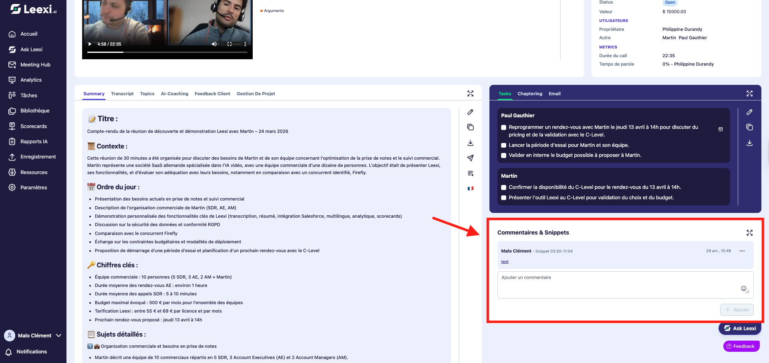Expand the Summary panel to fullscreen
The width and height of the screenshot is (769, 363).
click(x=470, y=94)
